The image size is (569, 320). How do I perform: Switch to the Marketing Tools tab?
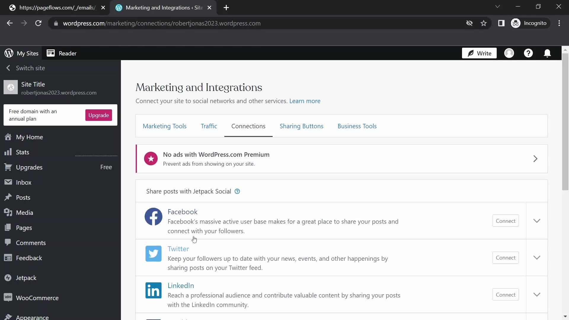(x=164, y=126)
